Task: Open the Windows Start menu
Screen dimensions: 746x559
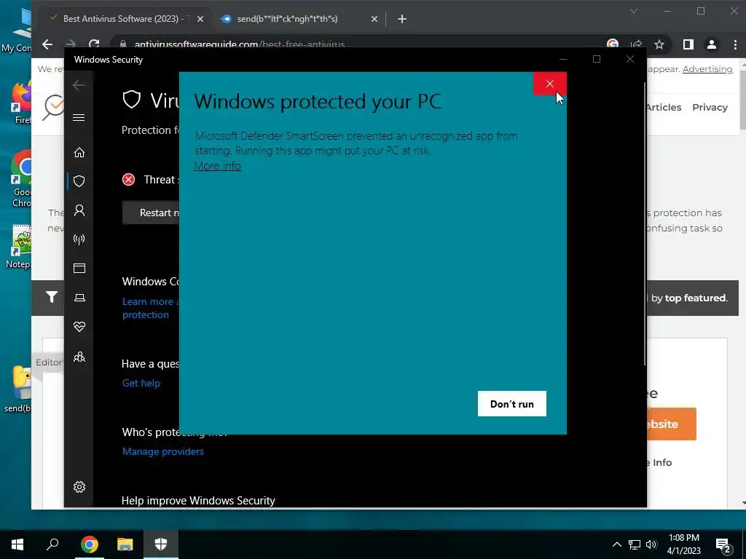Action: click(x=17, y=544)
